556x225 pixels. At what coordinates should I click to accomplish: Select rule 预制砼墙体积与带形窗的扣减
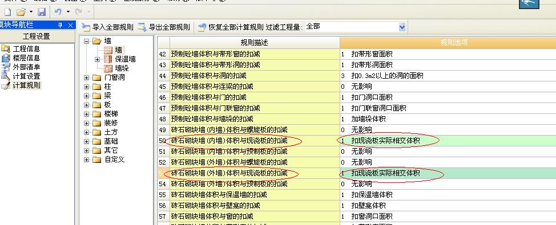[255, 54]
